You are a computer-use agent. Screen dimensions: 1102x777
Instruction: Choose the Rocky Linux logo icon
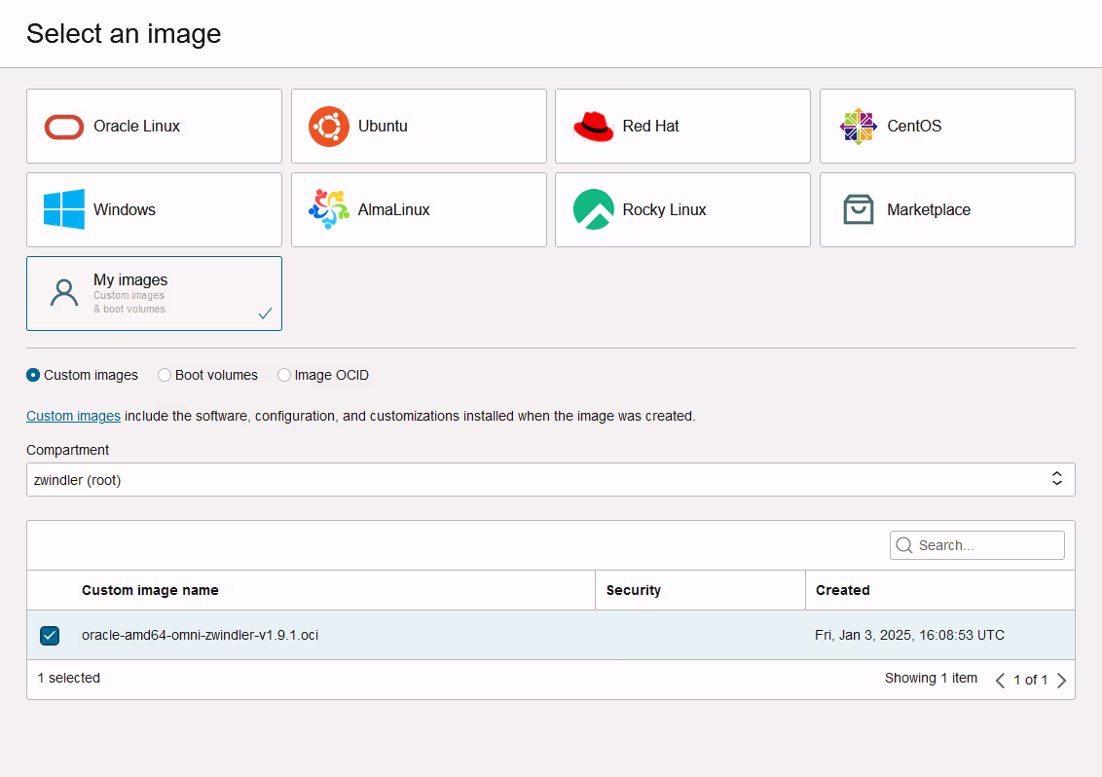point(594,209)
